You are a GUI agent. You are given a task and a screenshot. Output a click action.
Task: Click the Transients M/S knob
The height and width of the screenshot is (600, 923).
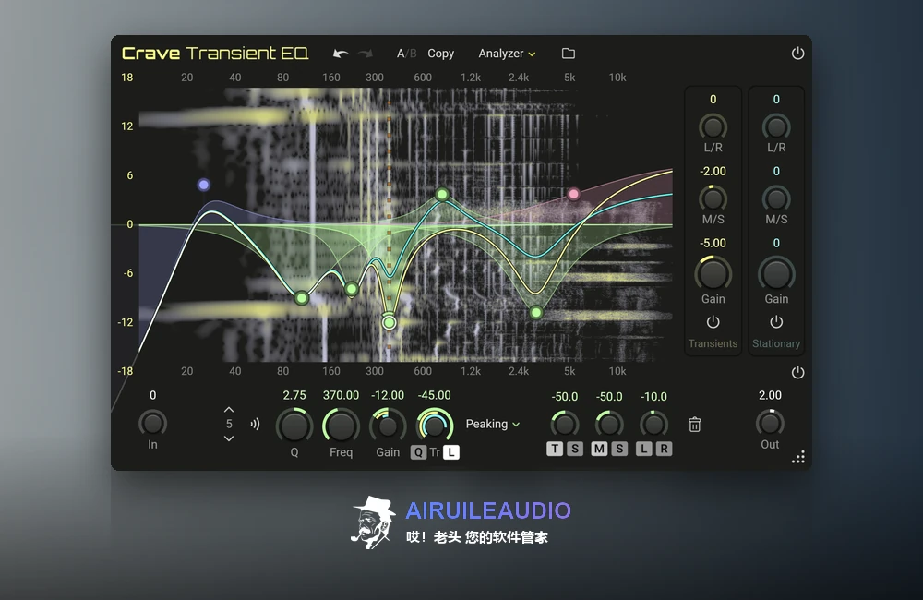coord(713,198)
